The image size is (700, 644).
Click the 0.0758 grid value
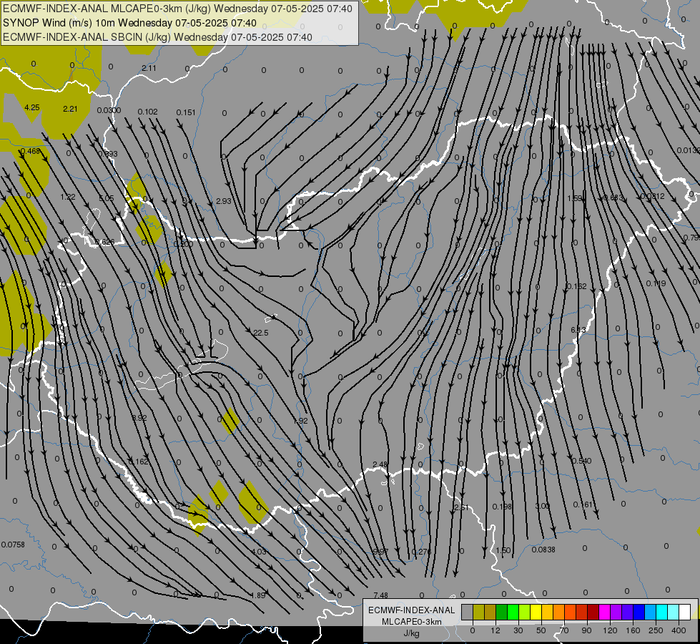(13, 545)
